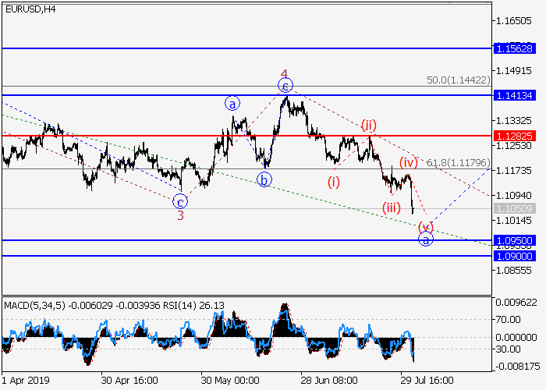
Task: Select the red wave 4 label
Action: [x=285, y=73]
